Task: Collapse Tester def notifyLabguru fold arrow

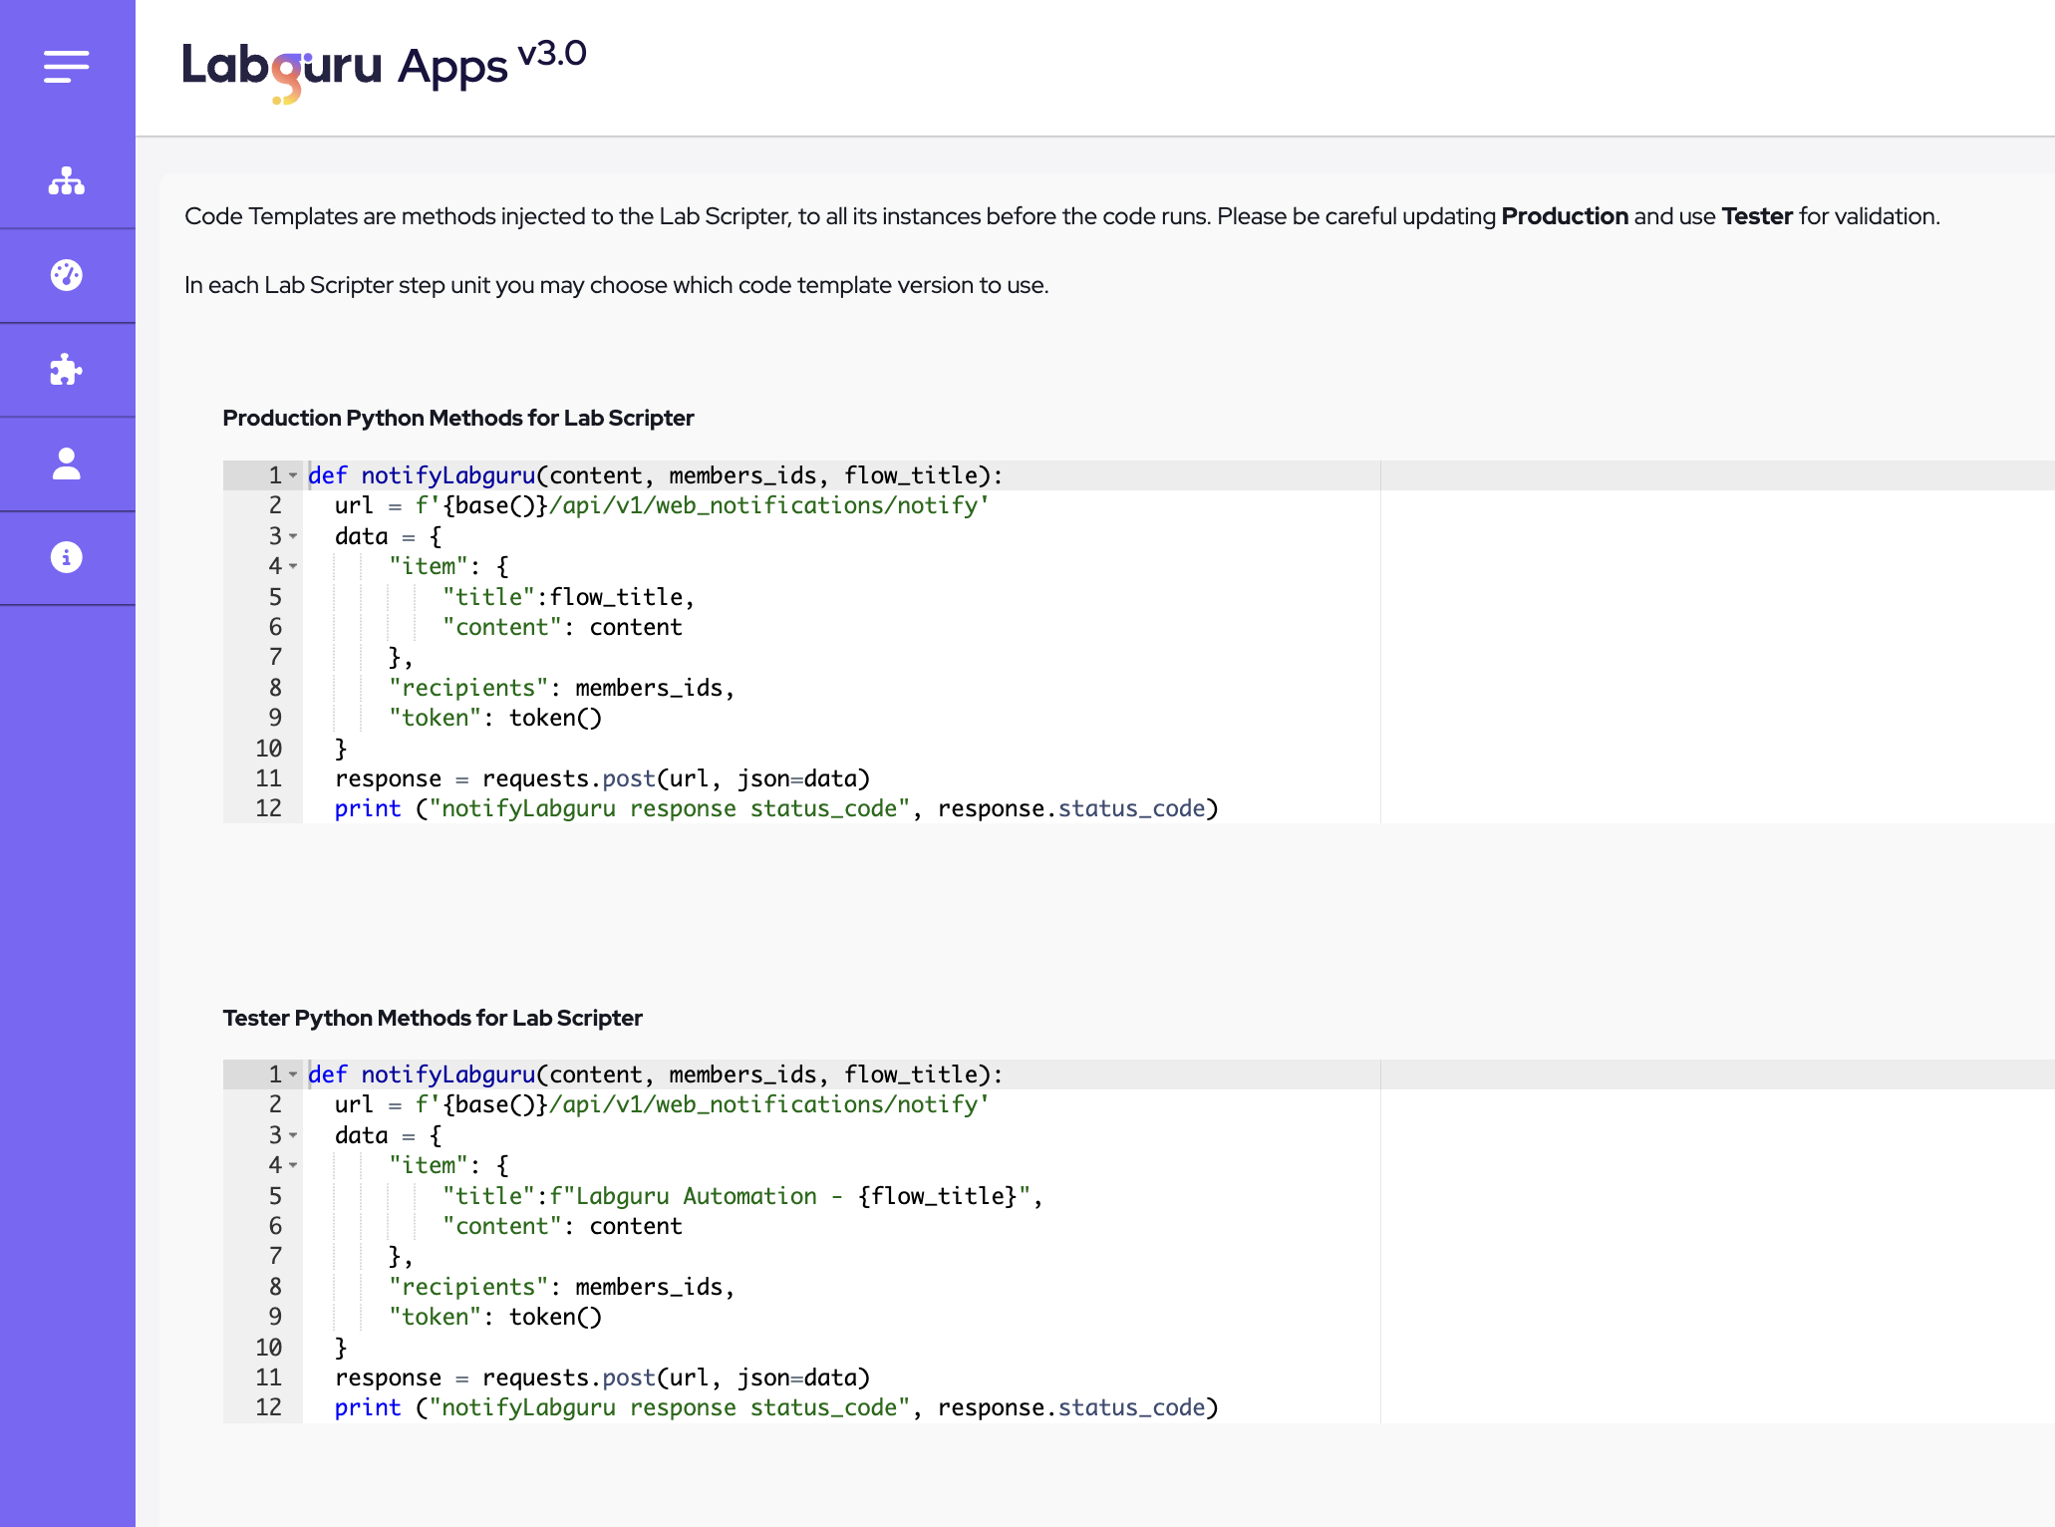Action: point(293,1074)
